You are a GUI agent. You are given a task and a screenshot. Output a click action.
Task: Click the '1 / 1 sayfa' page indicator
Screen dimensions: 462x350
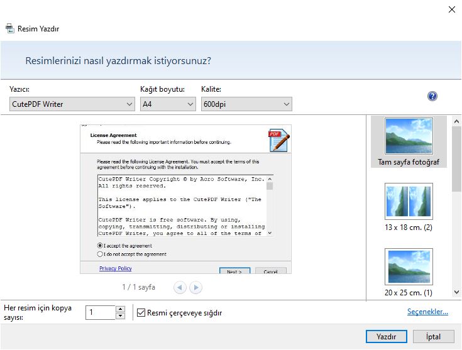(138, 287)
